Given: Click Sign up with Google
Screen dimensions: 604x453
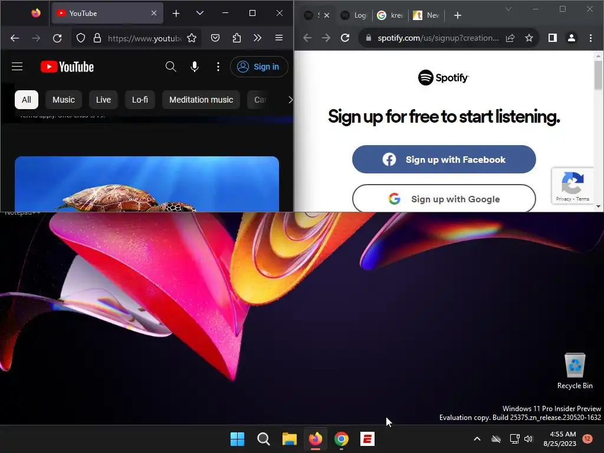Looking at the screenshot, I should [444, 199].
